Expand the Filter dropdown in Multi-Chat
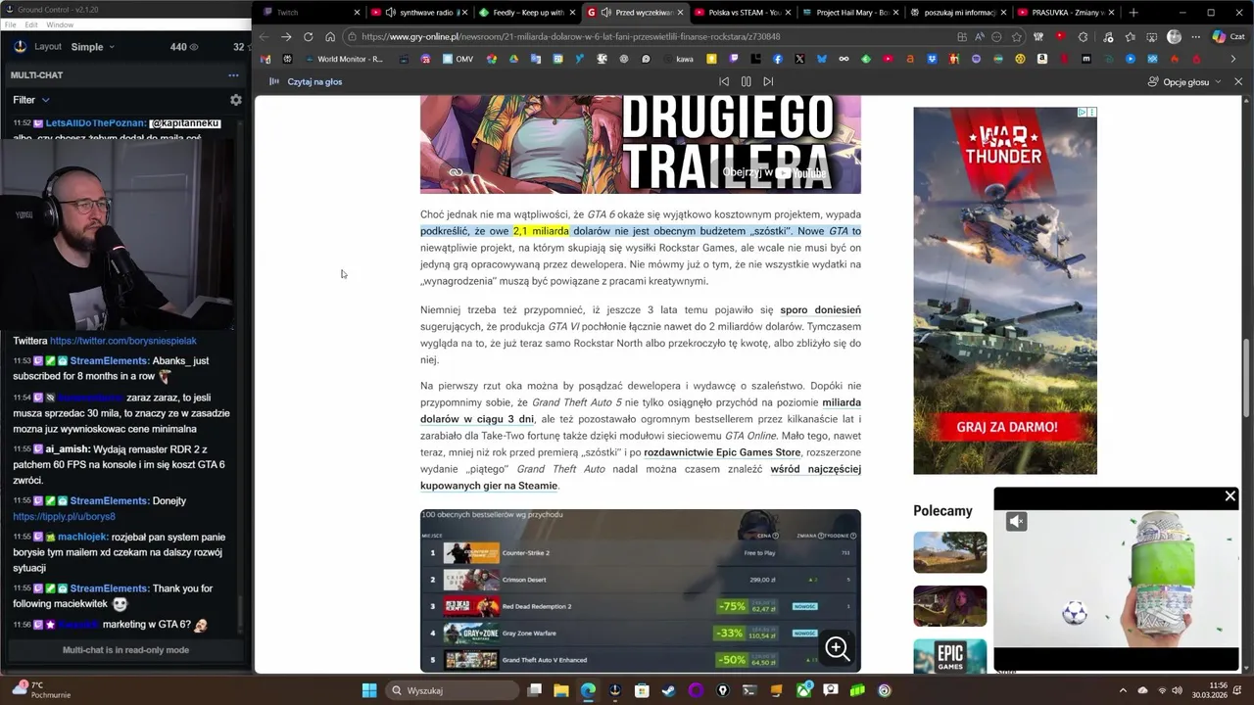 coord(31,100)
